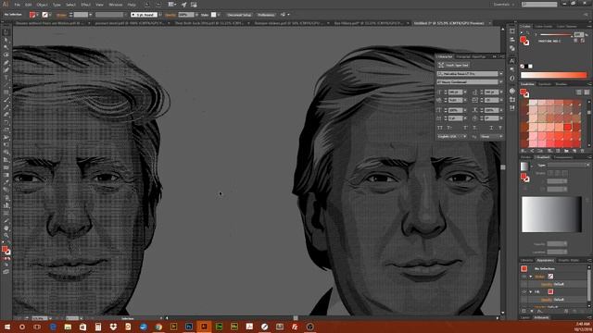Open the Essentials workspace switcher
This screenshot has width=593, height=333.
coord(504,5)
